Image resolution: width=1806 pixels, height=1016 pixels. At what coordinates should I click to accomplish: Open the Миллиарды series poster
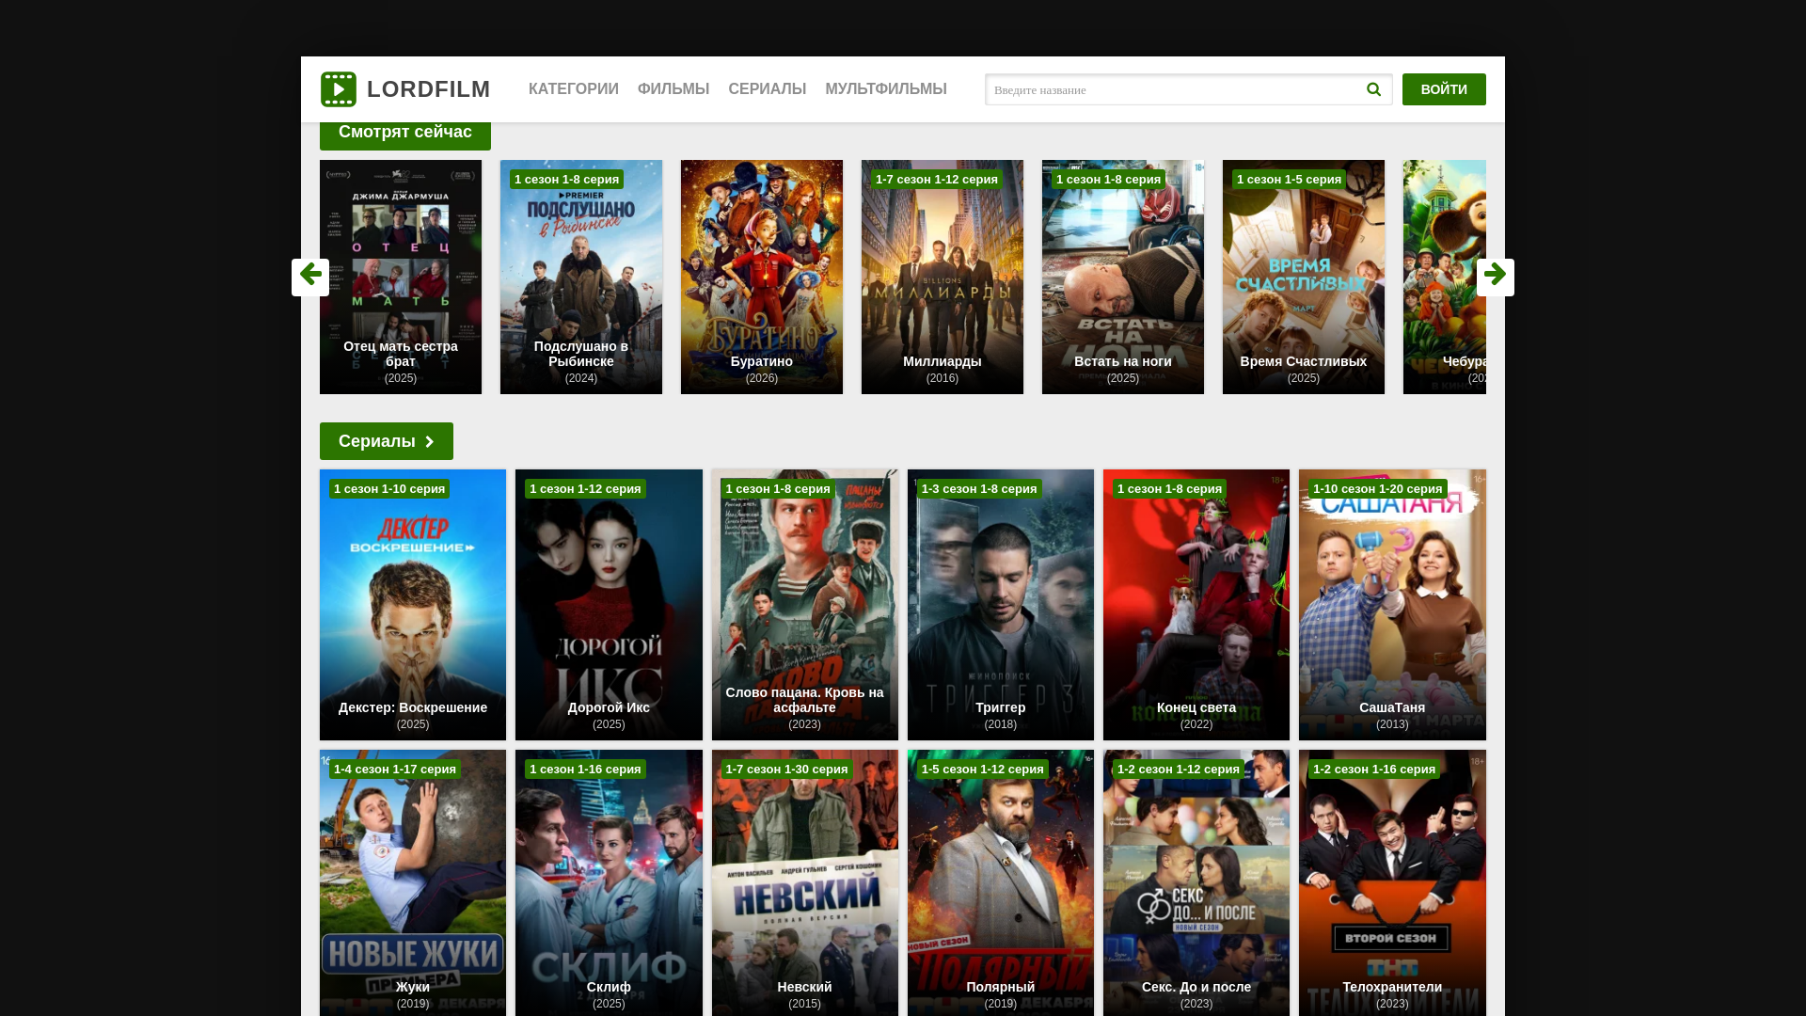[943, 277]
